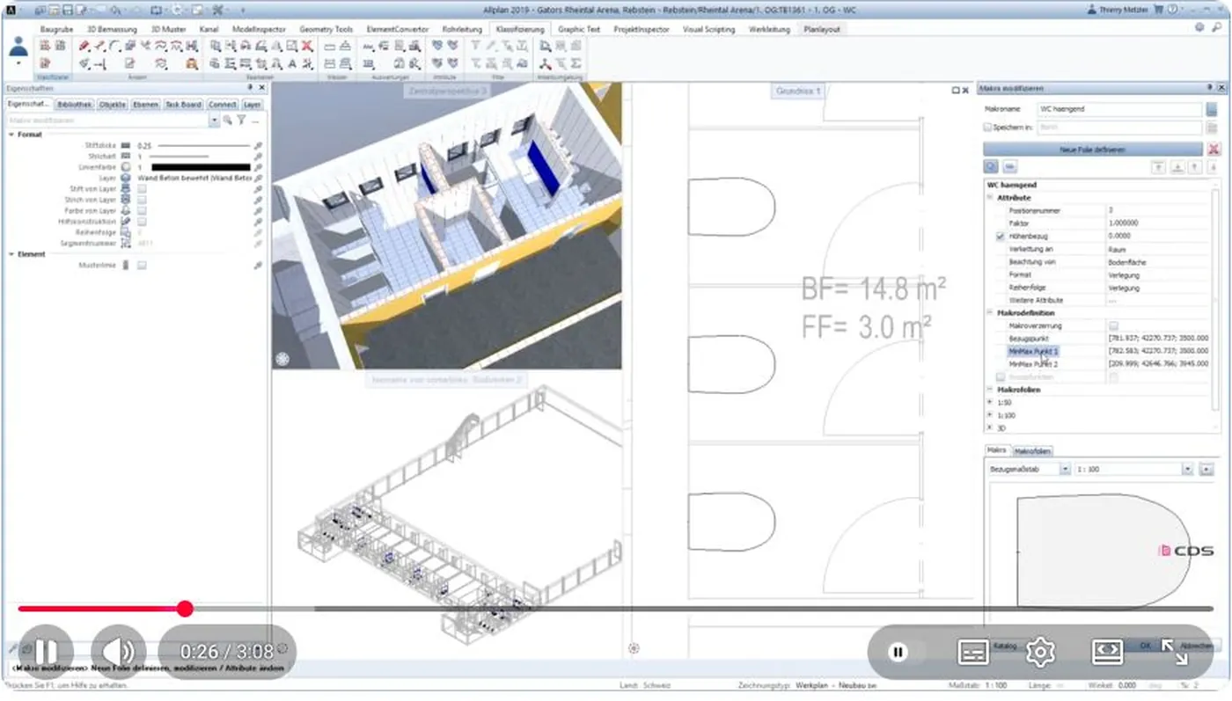
Task: Collapse the Element section in Eigenschaften
Action: (11, 254)
